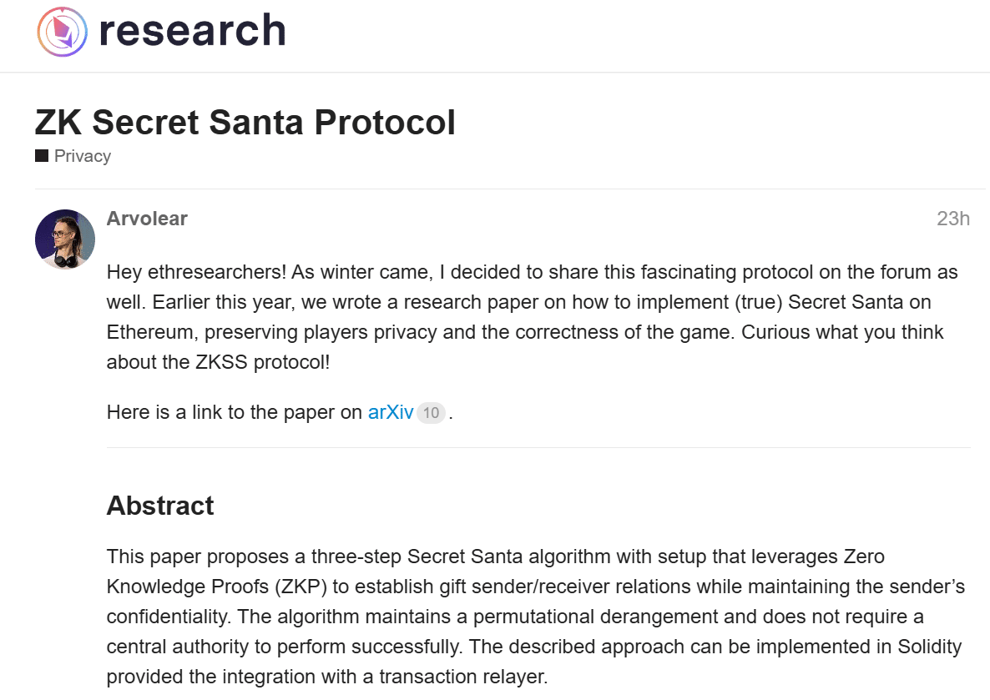The image size is (990, 700).
Task: Click the Arvolear username
Action: (147, 219)
